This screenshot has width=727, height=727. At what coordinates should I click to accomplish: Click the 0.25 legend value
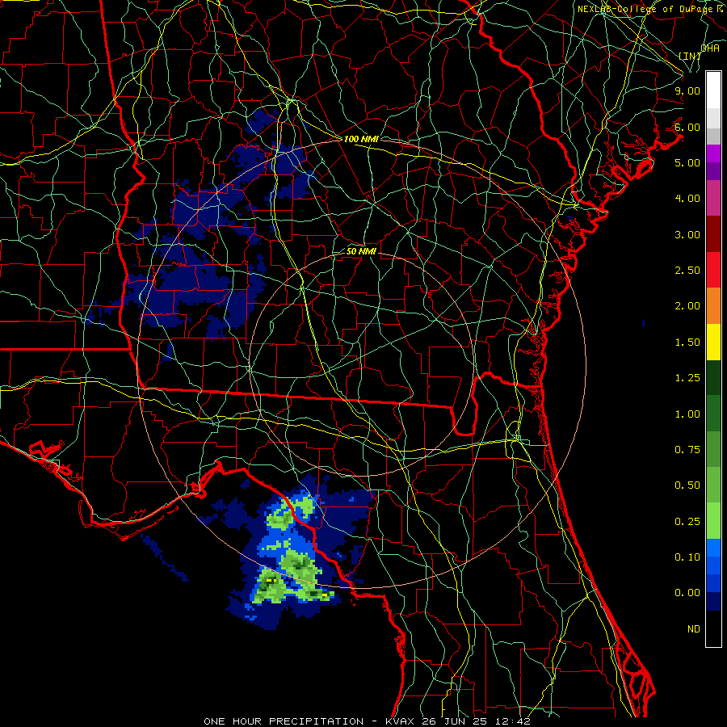click(x=687, y=522)
